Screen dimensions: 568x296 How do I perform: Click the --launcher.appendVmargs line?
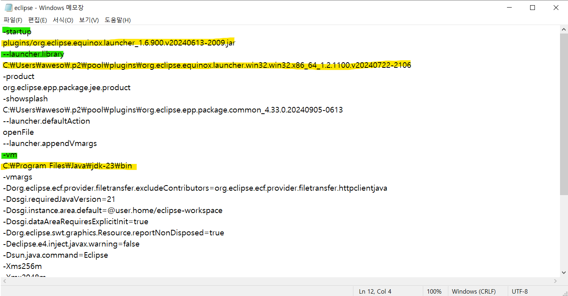click(x=50, y=143)
